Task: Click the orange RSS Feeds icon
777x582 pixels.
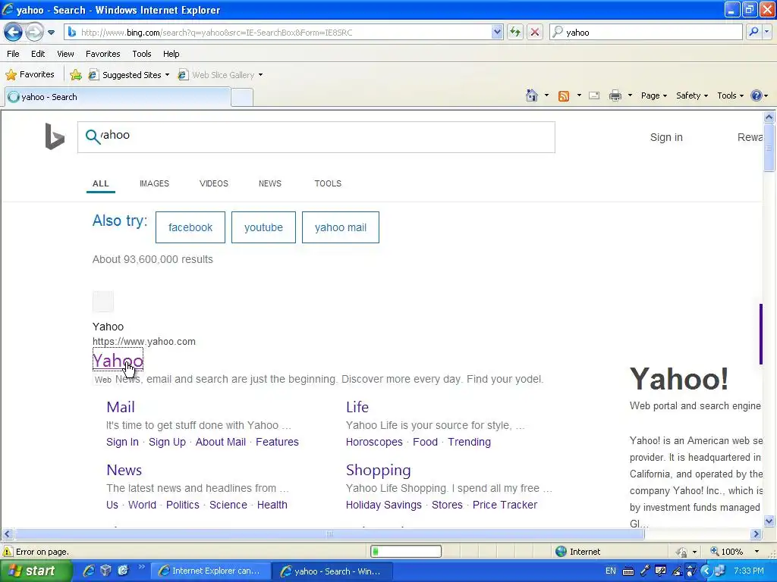Action: coord(564,96)
